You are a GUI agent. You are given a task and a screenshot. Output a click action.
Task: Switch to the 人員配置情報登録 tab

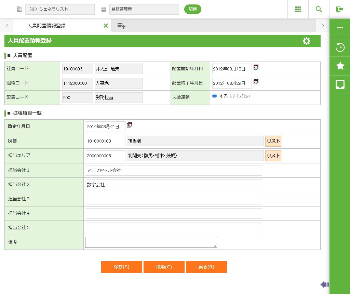click(46, 26)
